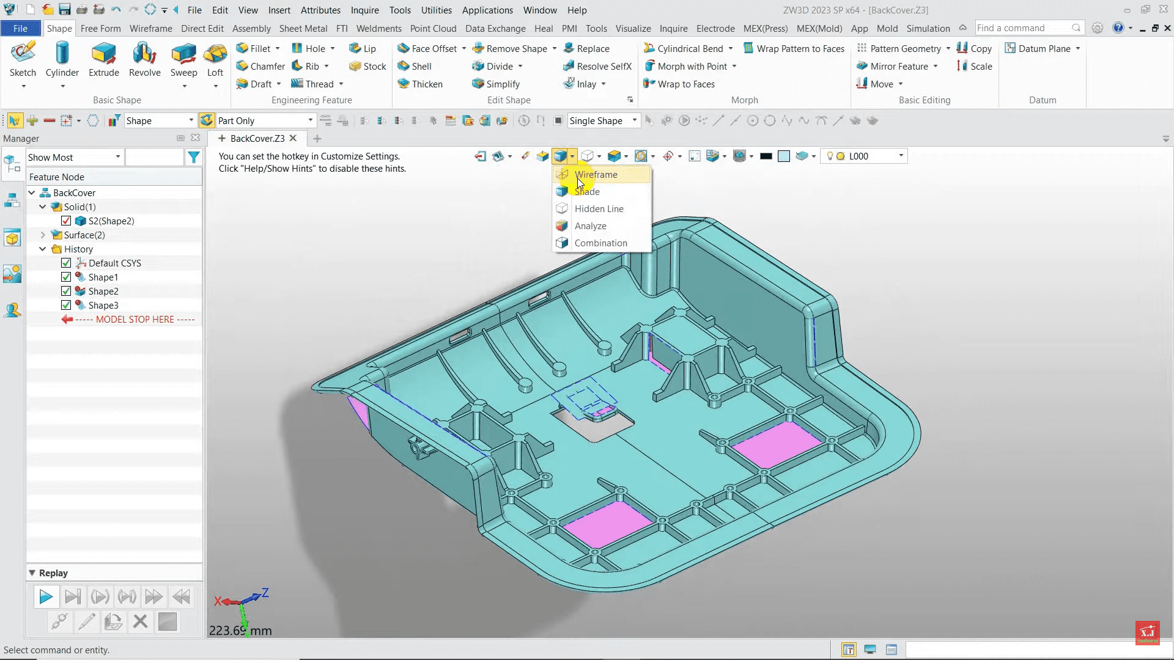Open the Part Only filter dropdown
The width and height of the screenshot is (1174, 660).
pyautogui.click(x=310, y=120)
